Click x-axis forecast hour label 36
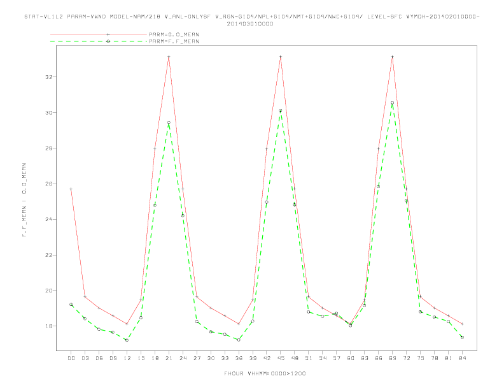Screen dimensions: 504x390 239,358
